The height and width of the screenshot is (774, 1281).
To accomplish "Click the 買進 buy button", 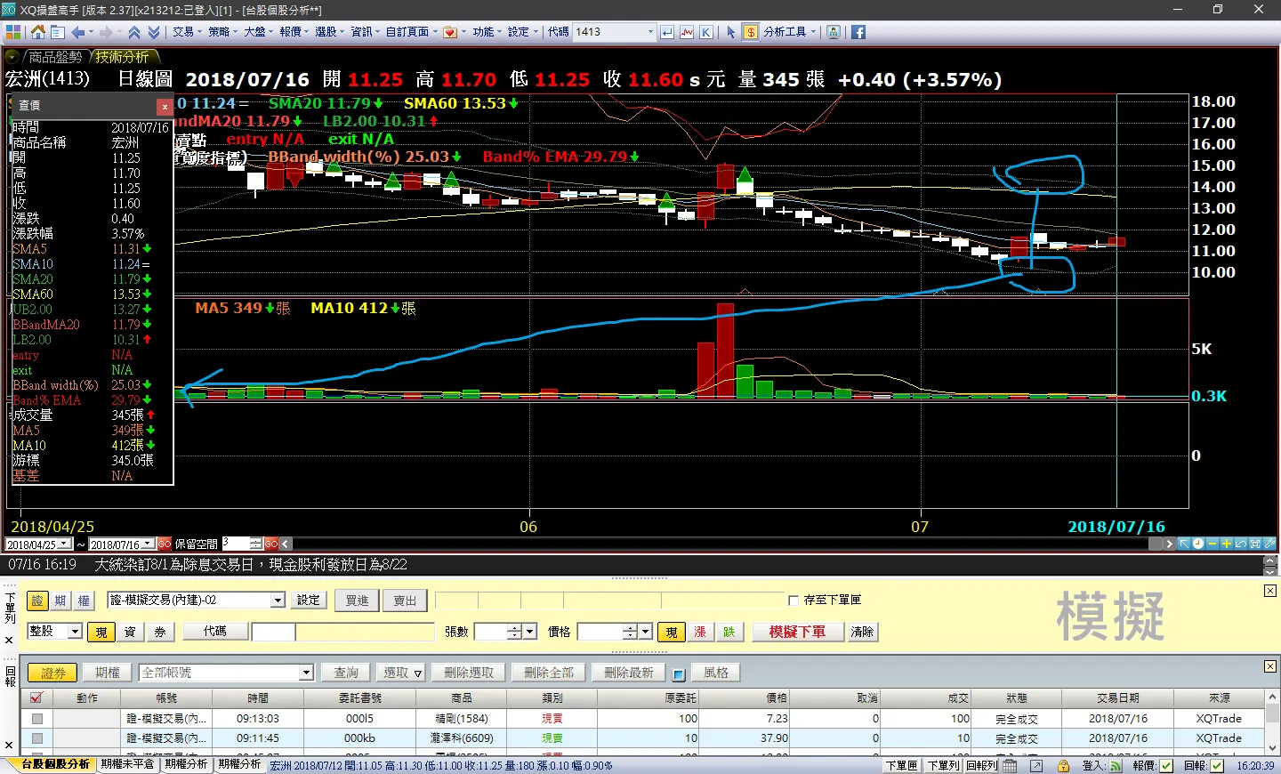I will (x=357, y=601).
